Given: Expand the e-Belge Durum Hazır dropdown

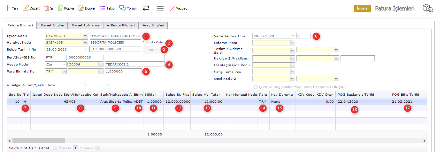Looking at the screenshot, I should pos(85,85).
